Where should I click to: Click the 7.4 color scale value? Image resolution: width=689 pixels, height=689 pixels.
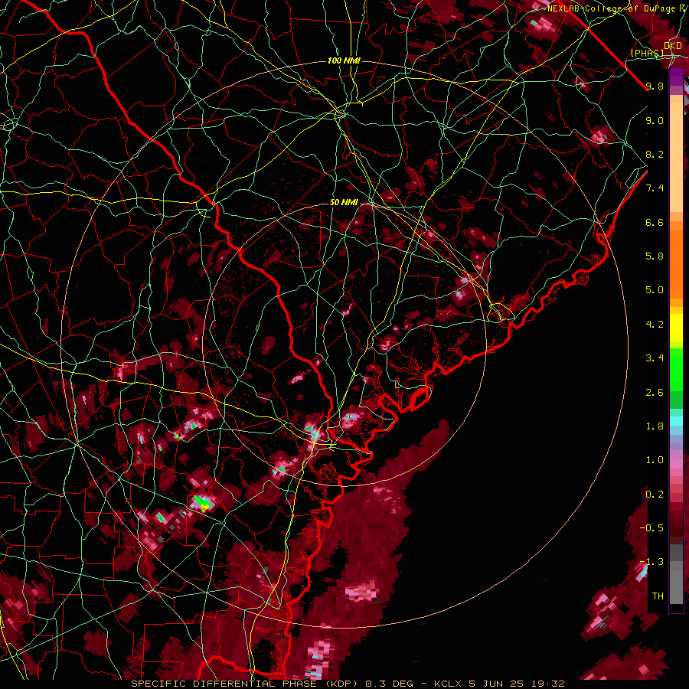point(655,188)
